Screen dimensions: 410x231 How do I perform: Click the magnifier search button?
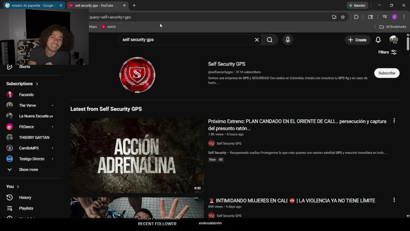[x=270, y=40]
